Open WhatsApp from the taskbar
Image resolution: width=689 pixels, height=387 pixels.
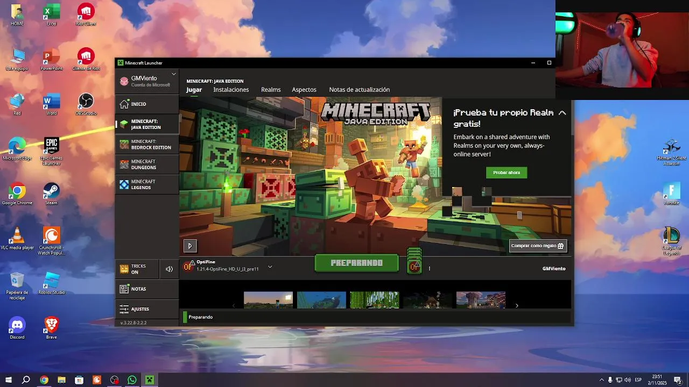pyautogui.click(x=132, y=380)
